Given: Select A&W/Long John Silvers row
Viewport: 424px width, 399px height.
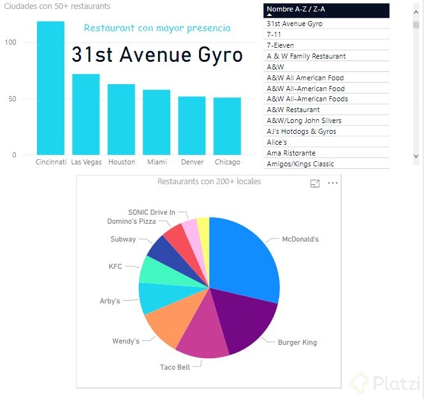Looking at the screenshot, I should (x=326, y=120).
